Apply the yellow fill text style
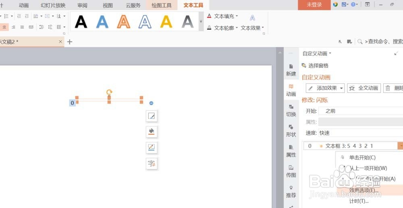The width and height of the screenshot is (403, 208). click(166, 22)
